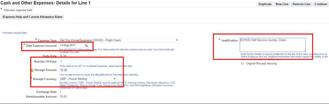Click the Number Of Days field
The height and width of the screenshot is (106, 329).
pos(74,62)
